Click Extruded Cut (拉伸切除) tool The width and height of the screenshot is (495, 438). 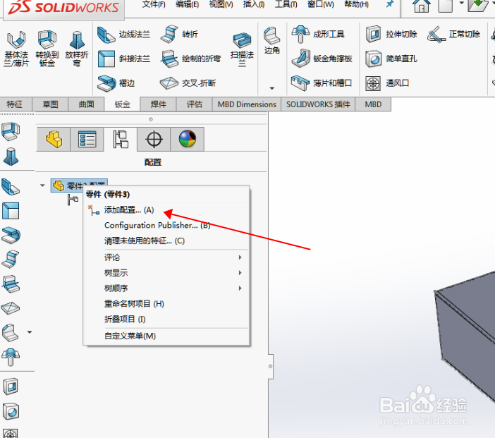point(391,35)
